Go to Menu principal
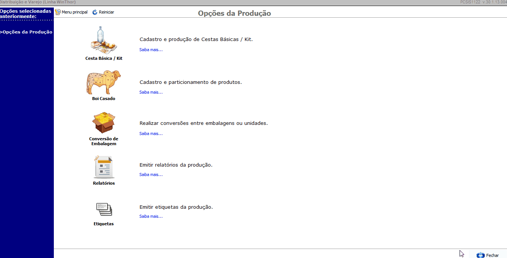507x258 pixels. (x=75, y=12)
